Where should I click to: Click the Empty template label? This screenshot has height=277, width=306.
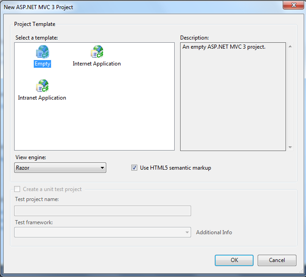click(42, 64)
